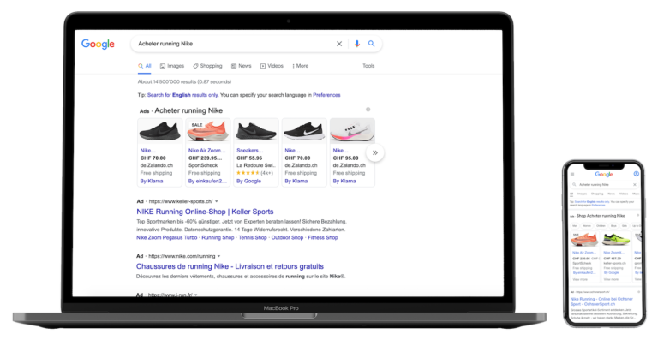Open info icon of phone OchsnerSport ad
Screen dimensions: 658x340
point(638,291)
